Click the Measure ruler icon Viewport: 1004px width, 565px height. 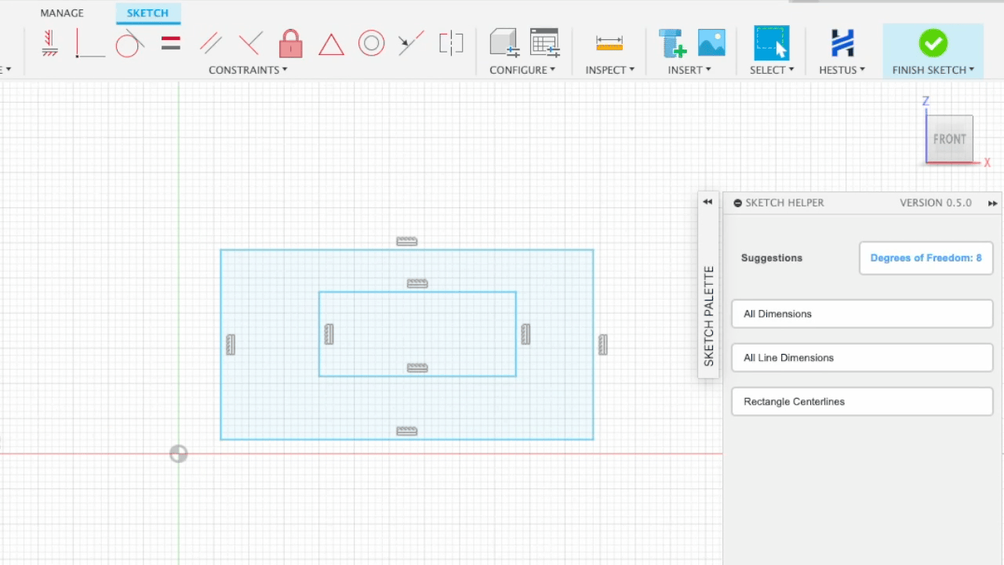609,43
